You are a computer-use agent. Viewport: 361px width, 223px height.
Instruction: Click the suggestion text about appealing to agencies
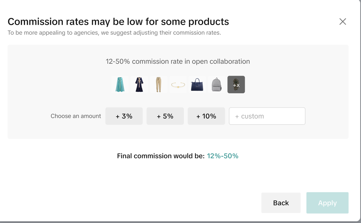pos(114,33)
